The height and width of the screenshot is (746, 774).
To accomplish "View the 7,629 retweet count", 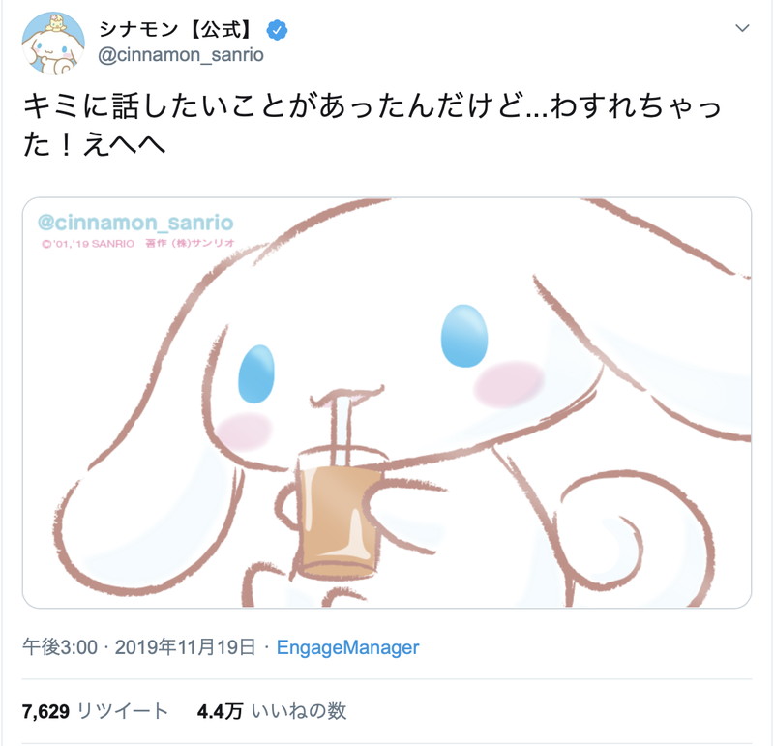I will click(45, 711).
